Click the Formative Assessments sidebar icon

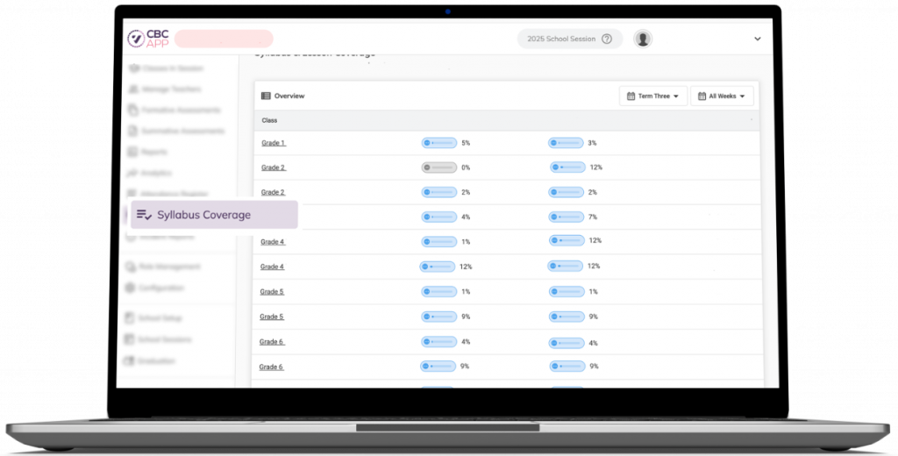click(133, 110)
